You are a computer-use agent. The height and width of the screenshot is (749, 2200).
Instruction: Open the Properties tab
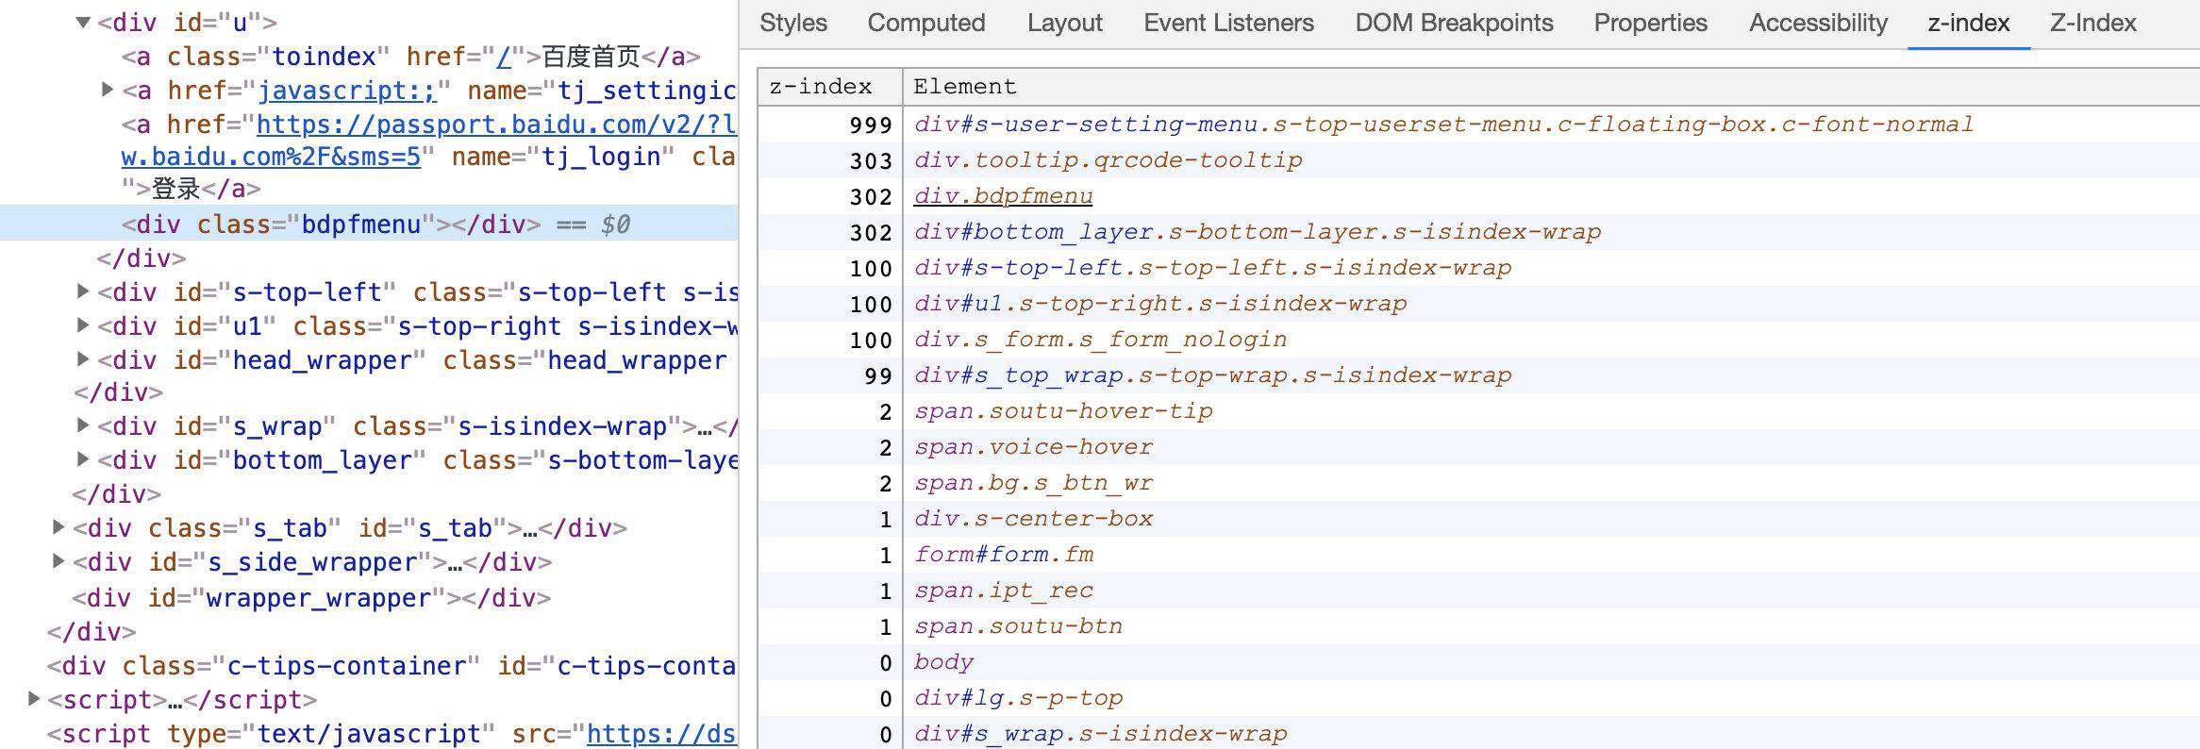[x=1651, y=23]
